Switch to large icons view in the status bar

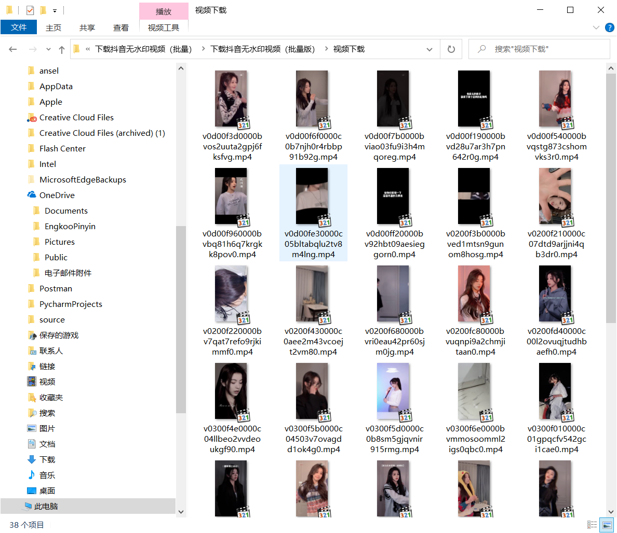click(606, 525)
